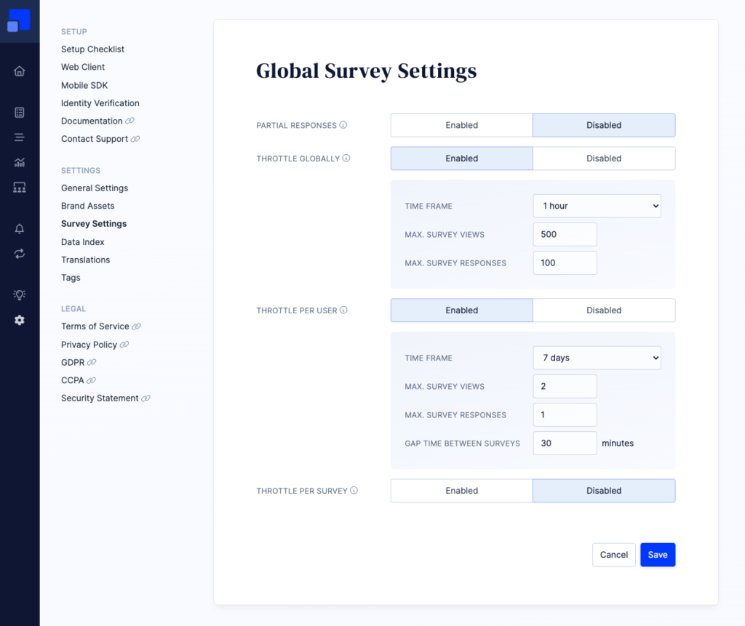Click the Gap Time Between Surveys field showing 30
Image resolution: width=745 pixels, height=626 pixels.
pyautogui.click(x=565, y=443)
